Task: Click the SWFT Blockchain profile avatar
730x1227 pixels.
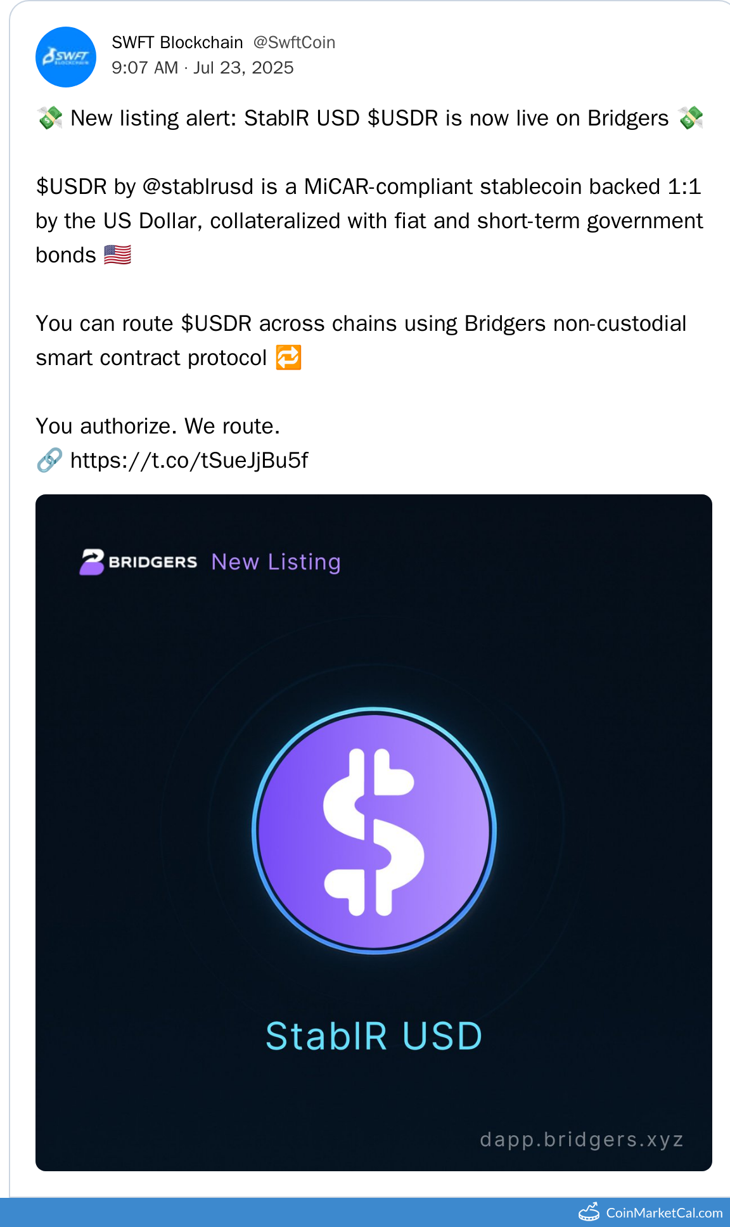Action: point(66,57)
